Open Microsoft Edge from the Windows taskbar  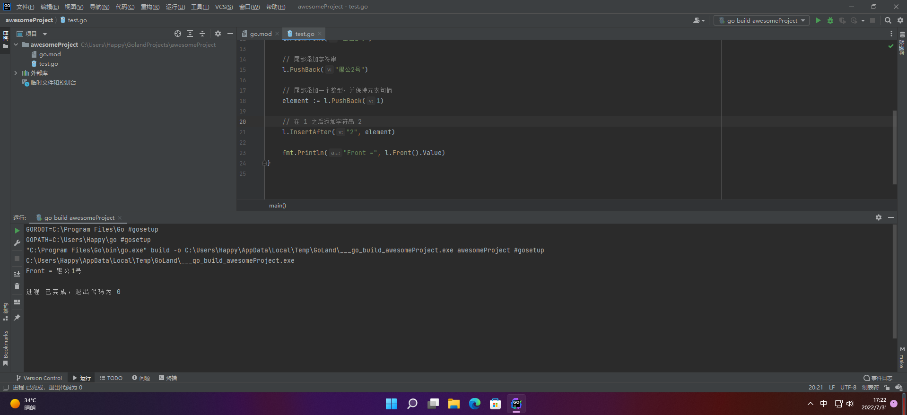tap(475, 404)
